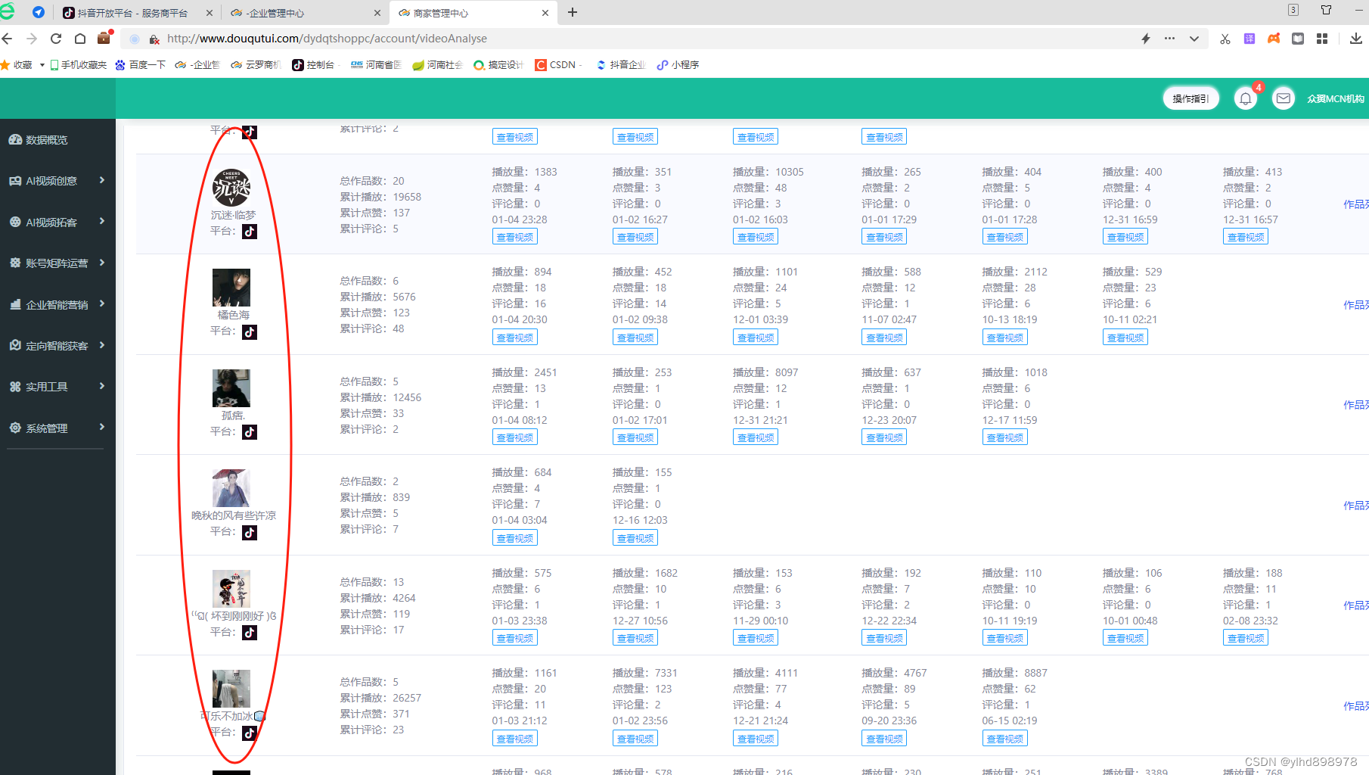View video with 10305 plays
Image resolution: width=1369 pixels, height=775 pixels.
pos(756,237)
